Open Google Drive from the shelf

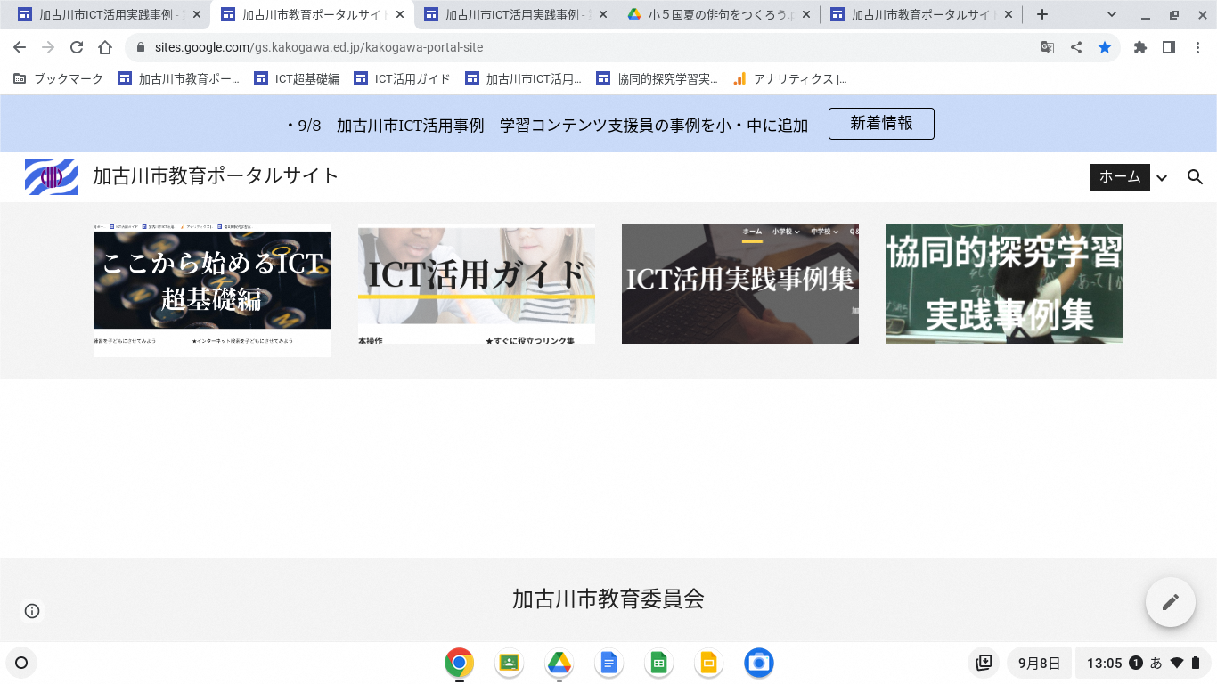[559, 663]
